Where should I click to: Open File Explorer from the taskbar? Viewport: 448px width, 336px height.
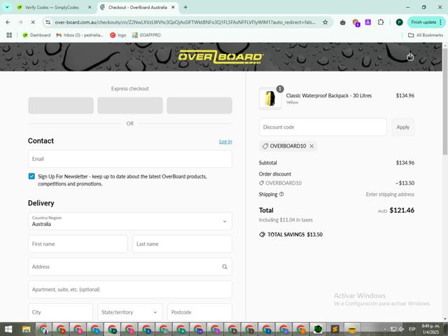(x=27, y=330)
